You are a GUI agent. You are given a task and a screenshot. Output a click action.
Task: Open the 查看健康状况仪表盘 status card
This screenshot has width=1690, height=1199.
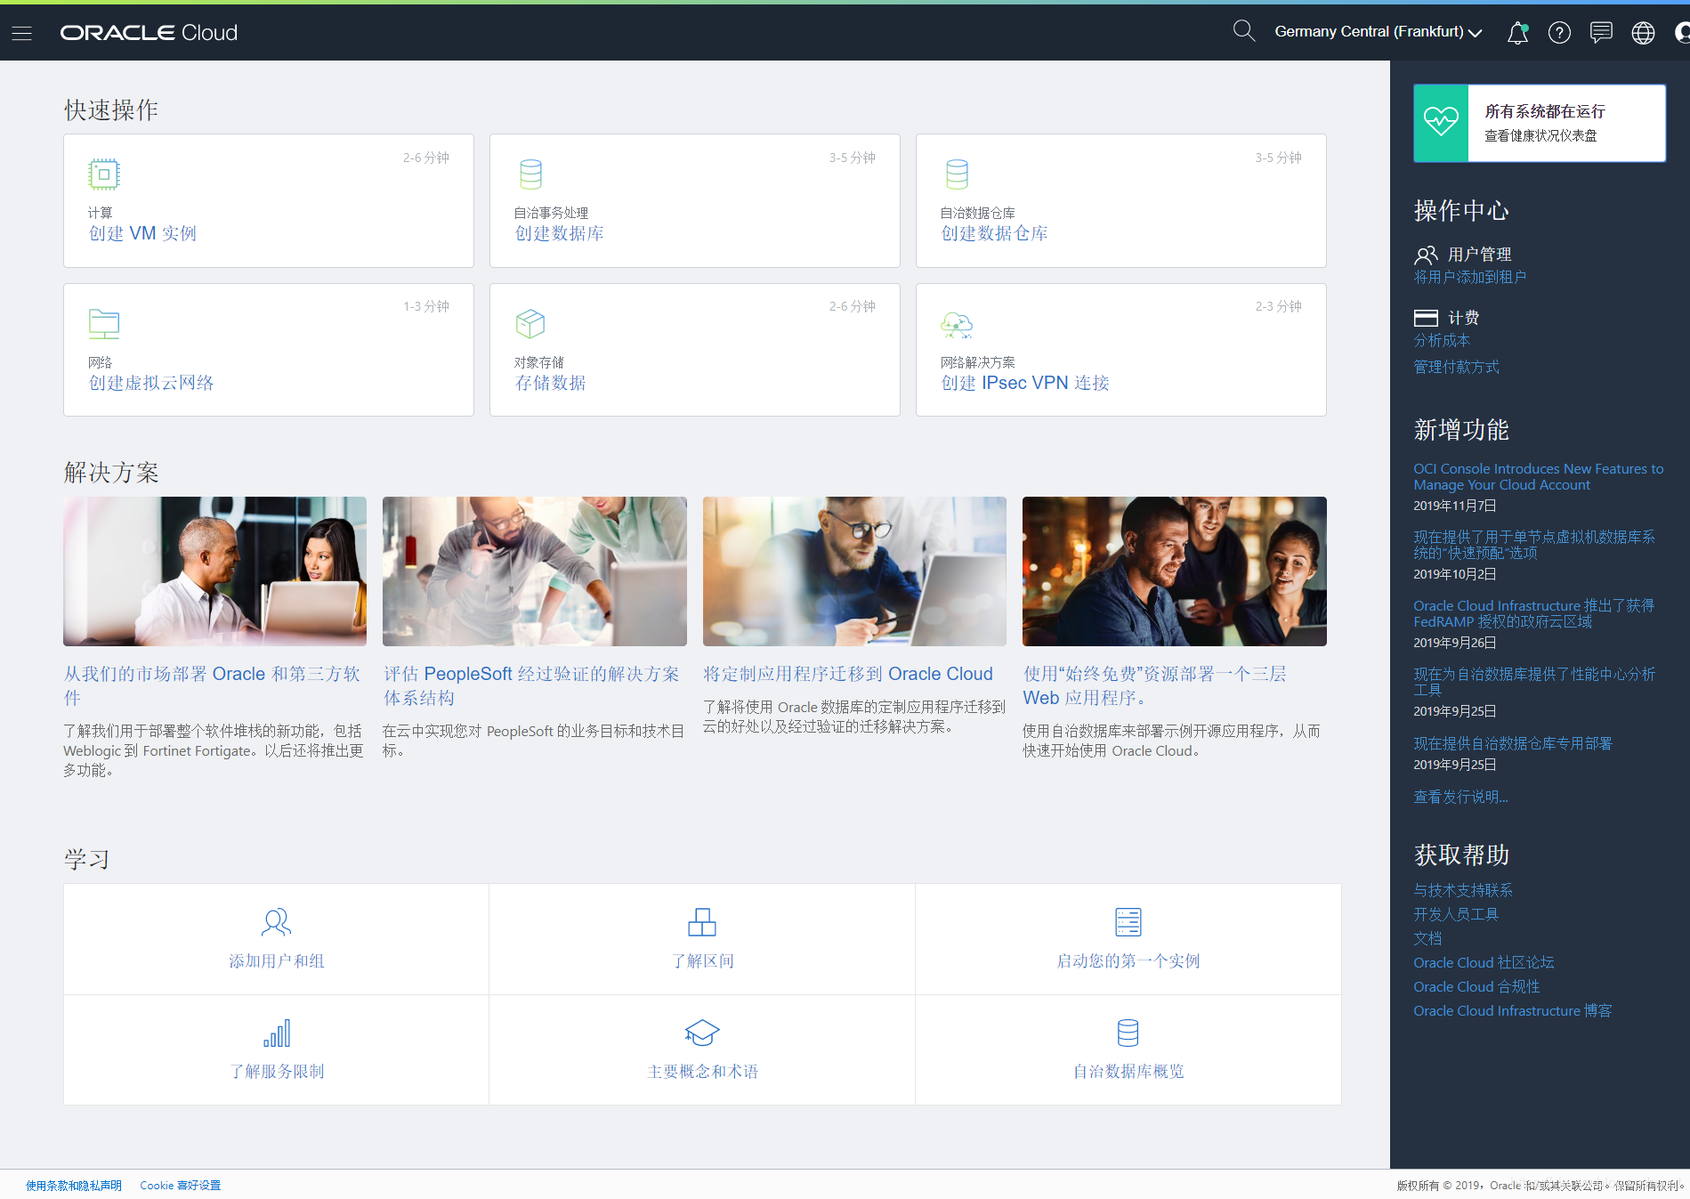point(1540,123)
